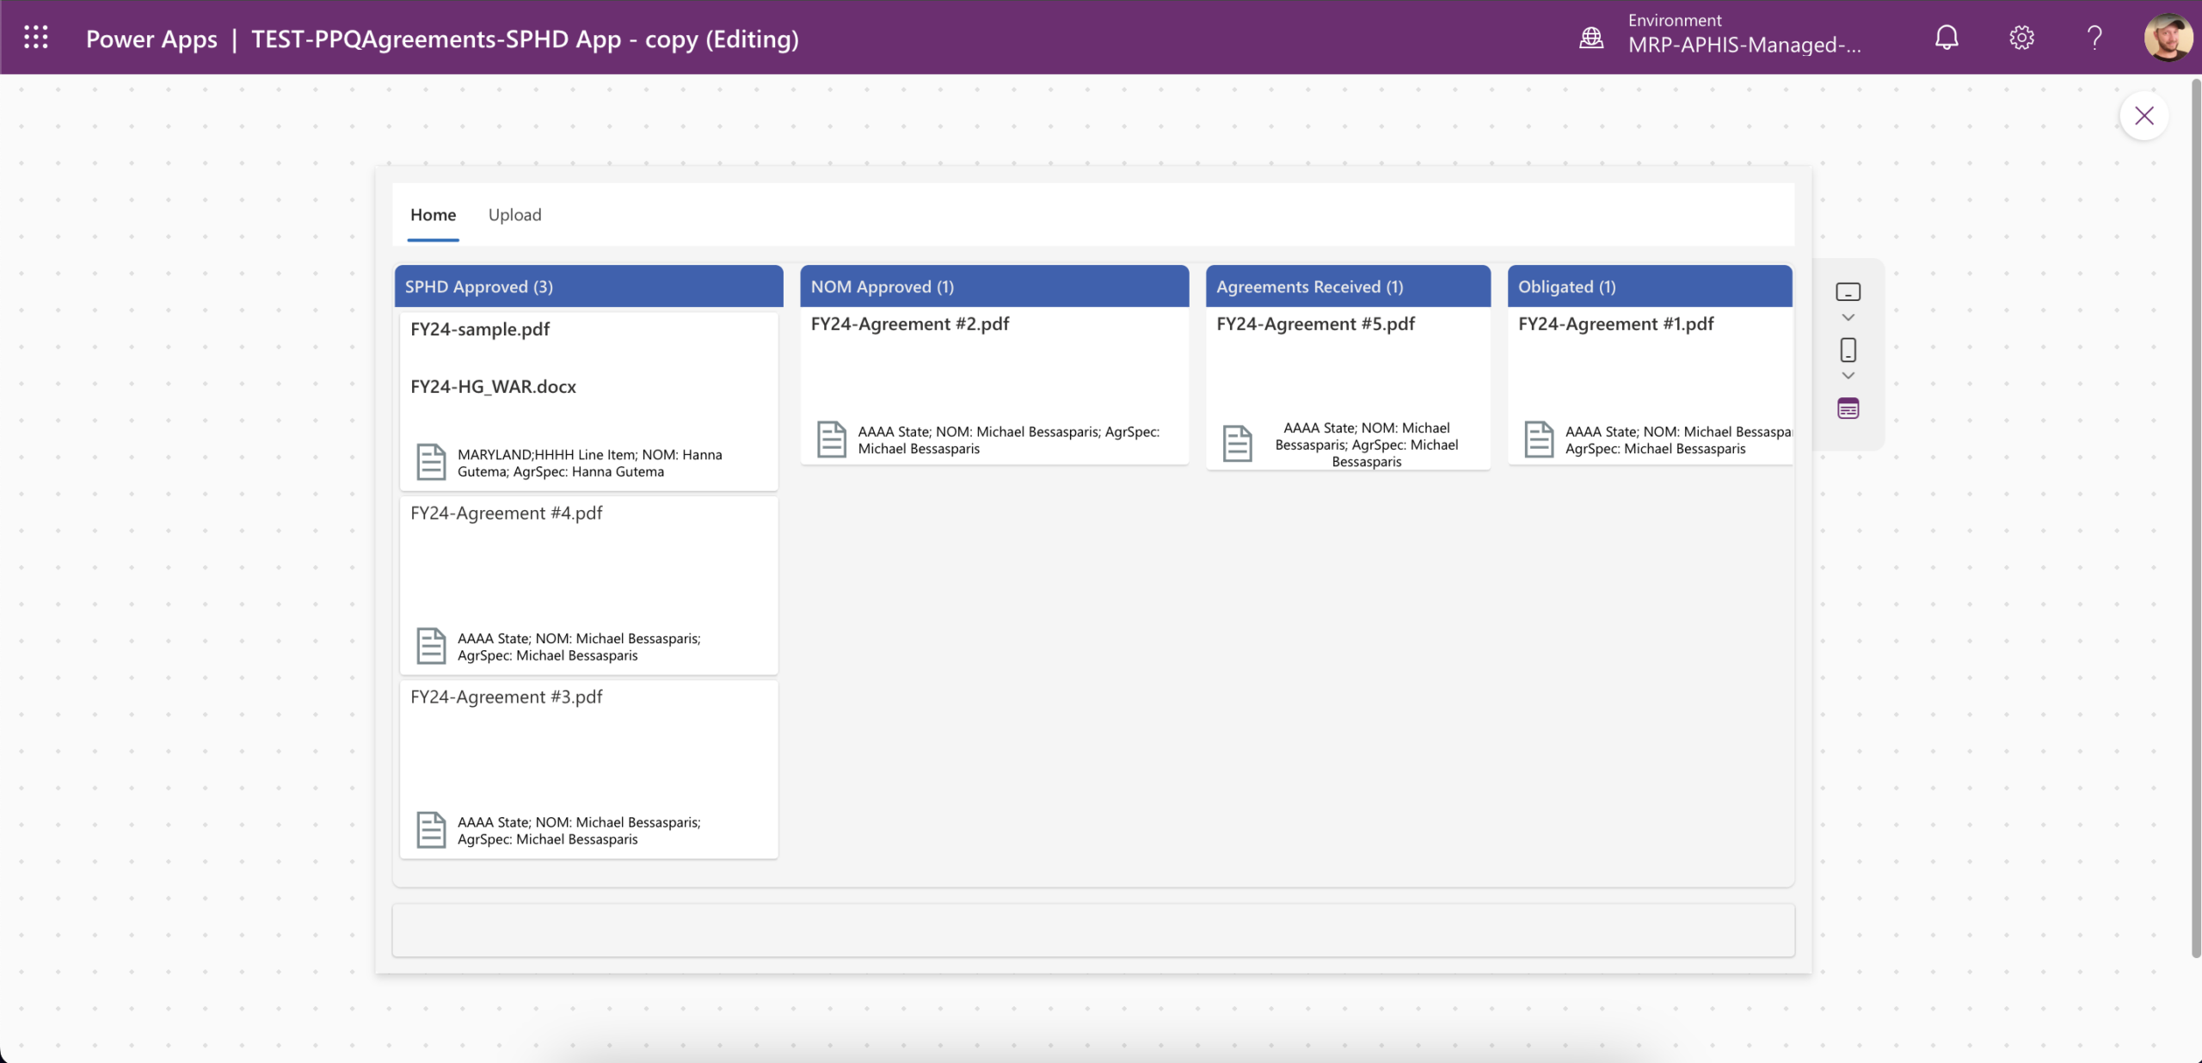Viewport: 2202px width, 1063px height.
Task: Expand the phone device chevron dropdown
Action: point(1848,376)
